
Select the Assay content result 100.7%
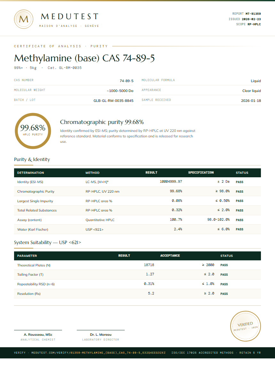point(176,220)
